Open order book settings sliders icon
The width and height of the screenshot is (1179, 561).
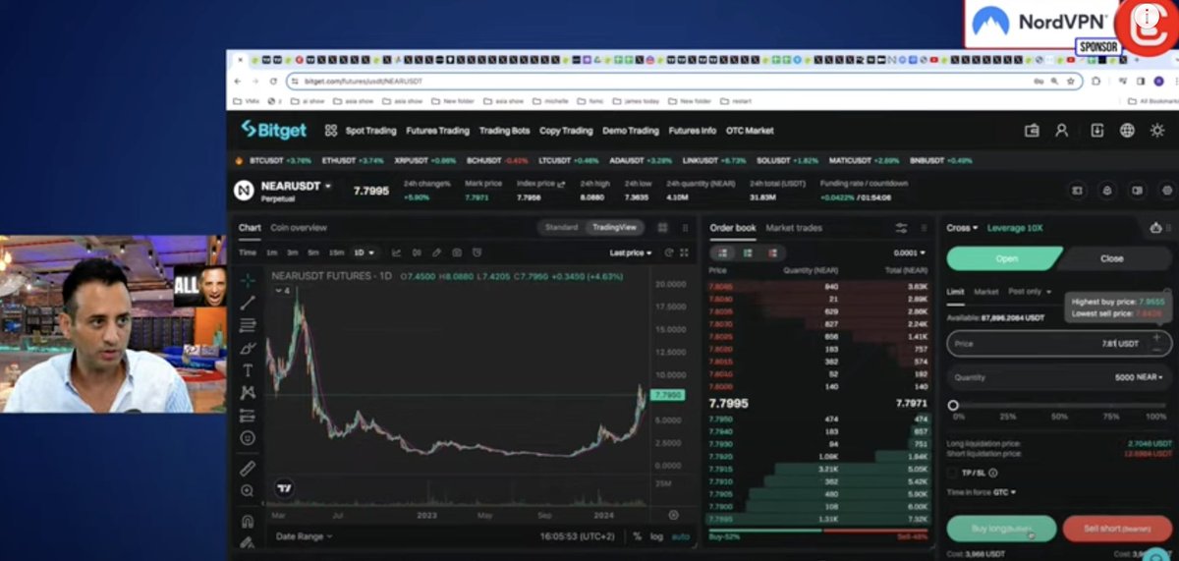tap(901, 228)
